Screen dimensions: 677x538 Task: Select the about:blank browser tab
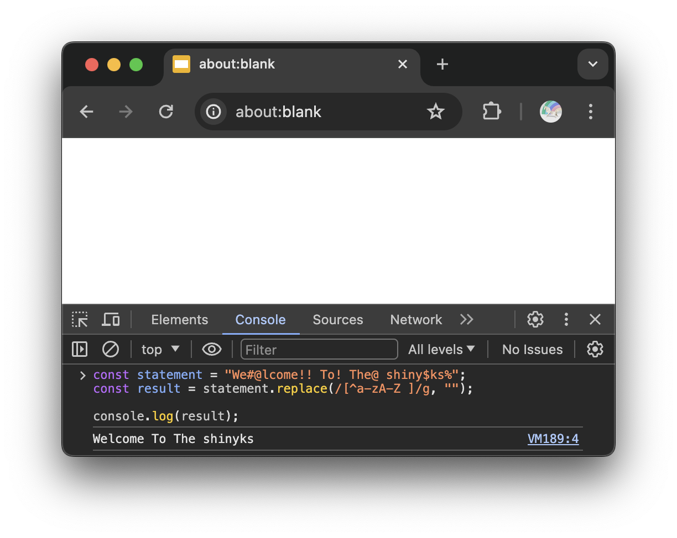click(x=292, y=65)
